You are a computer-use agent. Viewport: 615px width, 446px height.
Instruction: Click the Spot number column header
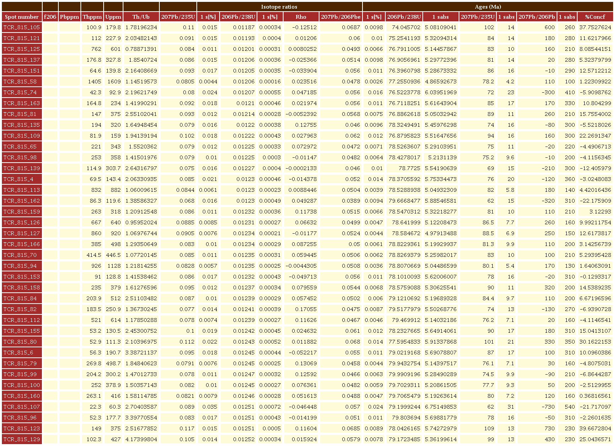(x=22, y=17)
